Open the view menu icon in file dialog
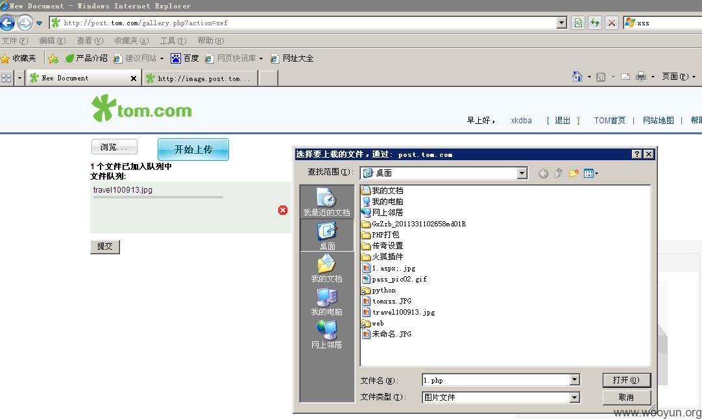 (x=590, y=173)
